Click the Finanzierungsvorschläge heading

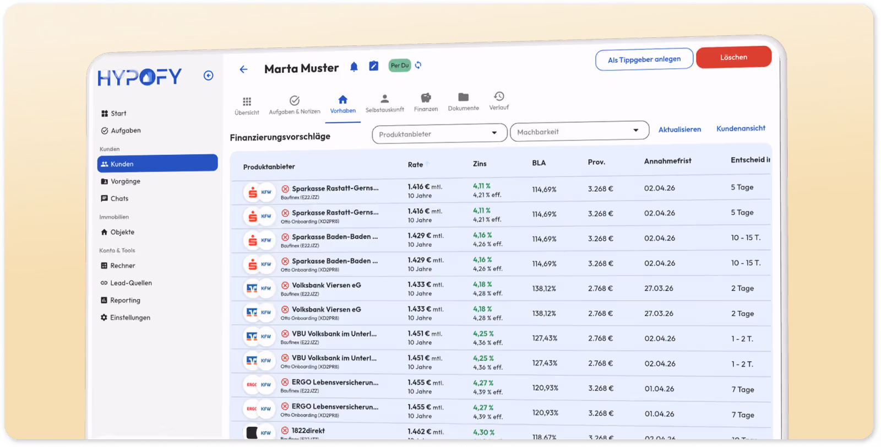(280, 137)
